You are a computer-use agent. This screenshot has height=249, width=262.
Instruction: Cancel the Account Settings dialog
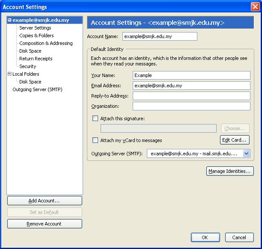[239, 237]
